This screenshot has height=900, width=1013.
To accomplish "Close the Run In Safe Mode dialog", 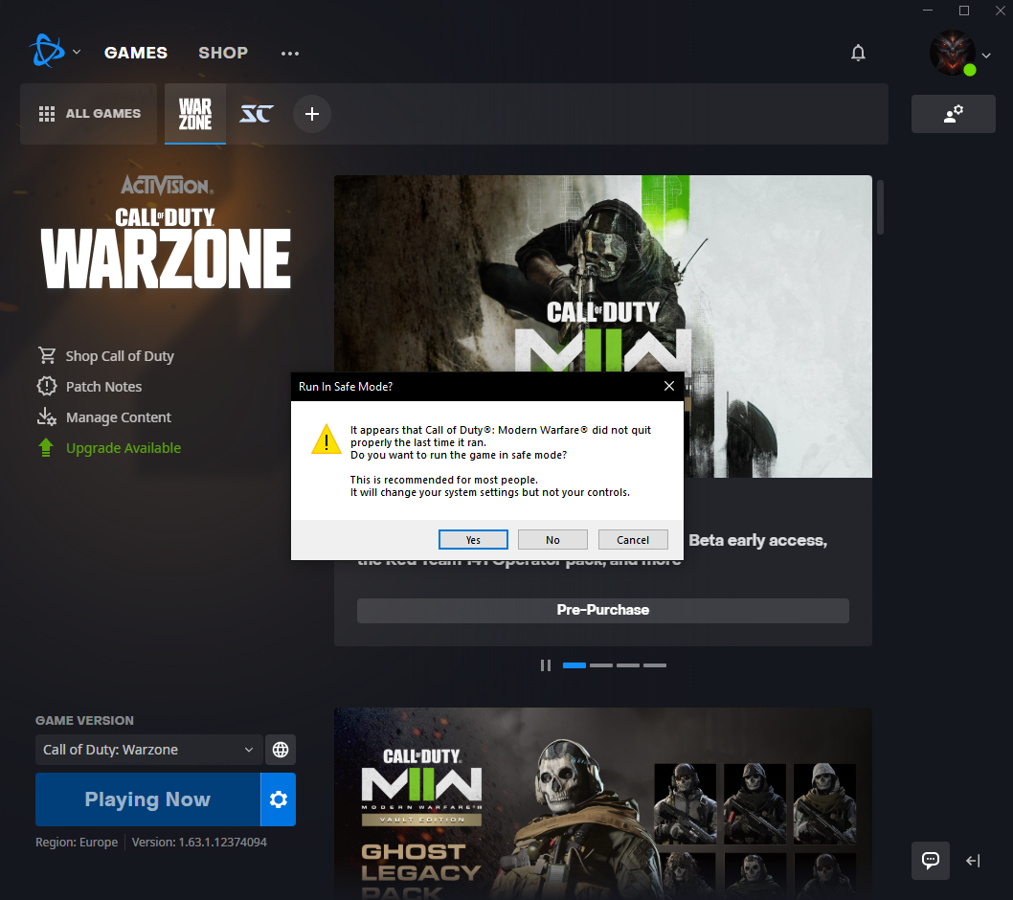I will pos(668,386).
